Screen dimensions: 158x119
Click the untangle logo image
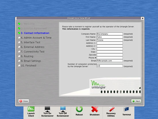(99, 85)
